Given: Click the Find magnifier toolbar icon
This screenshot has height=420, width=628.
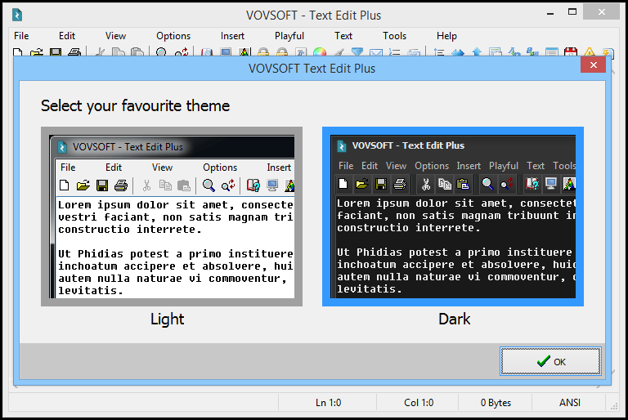Looking at the screenshot, I should [x=161, y=52].
